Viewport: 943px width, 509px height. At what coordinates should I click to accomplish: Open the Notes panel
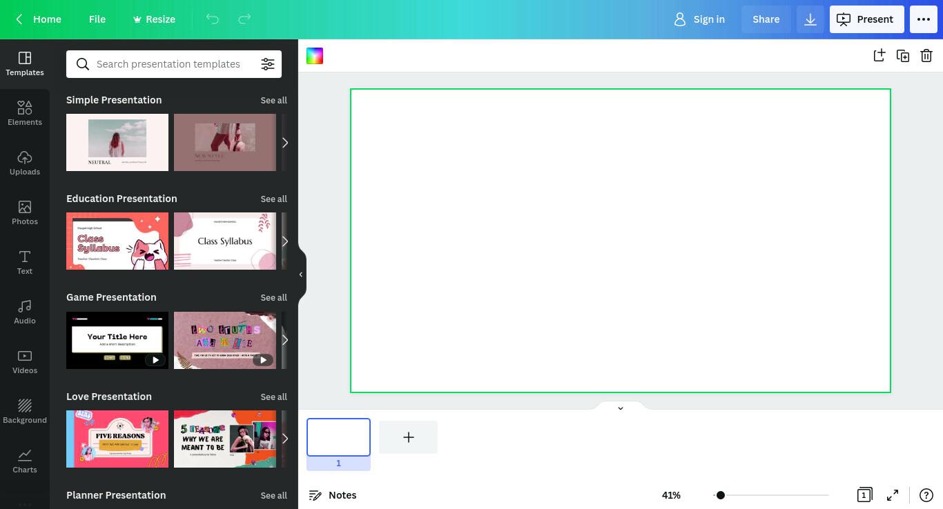333,495
